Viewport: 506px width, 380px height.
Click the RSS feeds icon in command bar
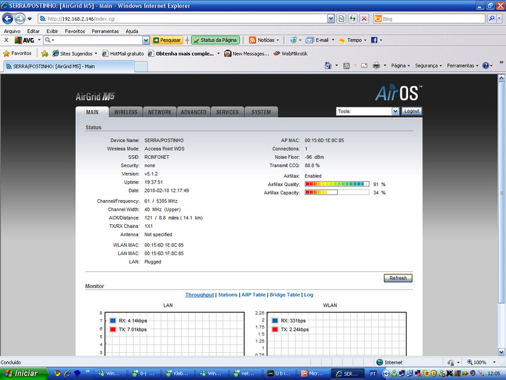[x=346, y=66]
